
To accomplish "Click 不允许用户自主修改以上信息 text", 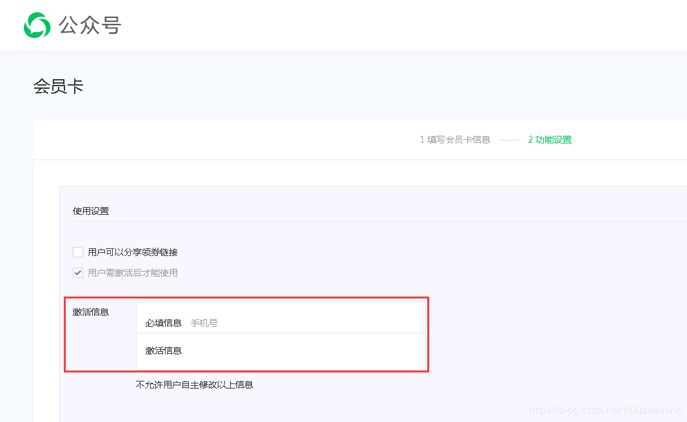I will [195, 385].
